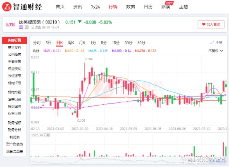The image size is (229, 167).
Task: Click the MA10 : 0.145 legend
Action: coord(74,51)
